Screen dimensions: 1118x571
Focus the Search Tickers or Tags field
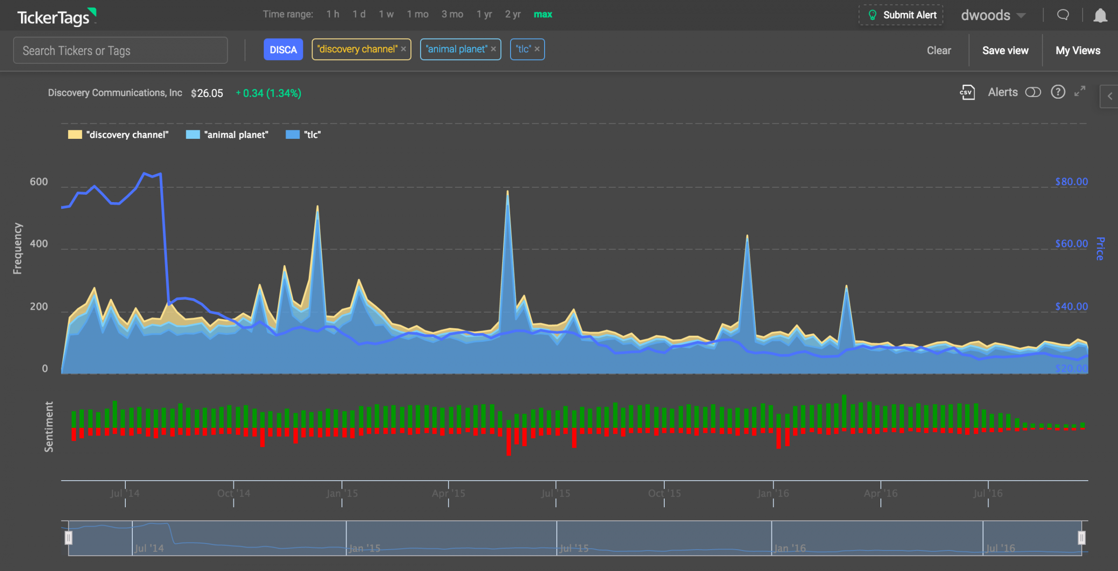[121, 50]
